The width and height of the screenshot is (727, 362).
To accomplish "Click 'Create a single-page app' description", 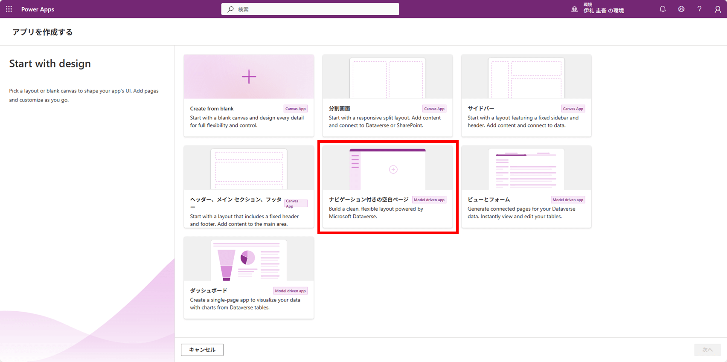I will 245,304.
